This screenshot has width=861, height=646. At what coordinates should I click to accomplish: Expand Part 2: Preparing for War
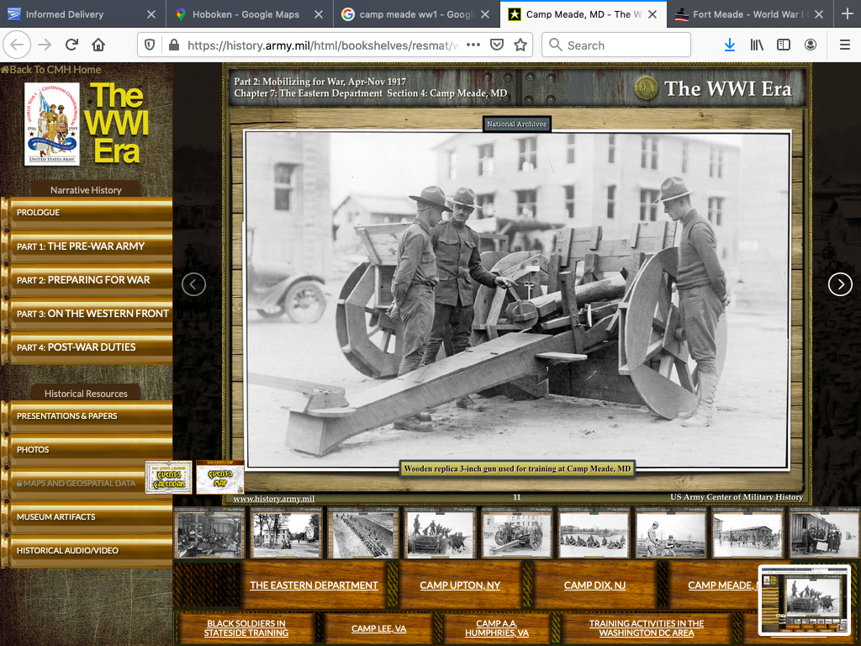tap(84, 280)
